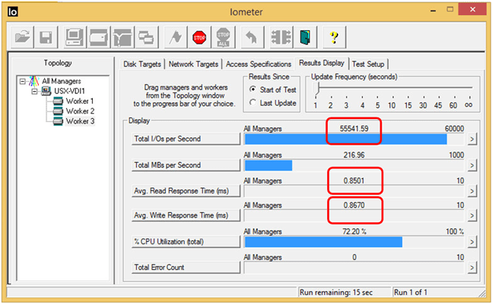Click the Reset workers arrow icon

(x=250, y=37)
